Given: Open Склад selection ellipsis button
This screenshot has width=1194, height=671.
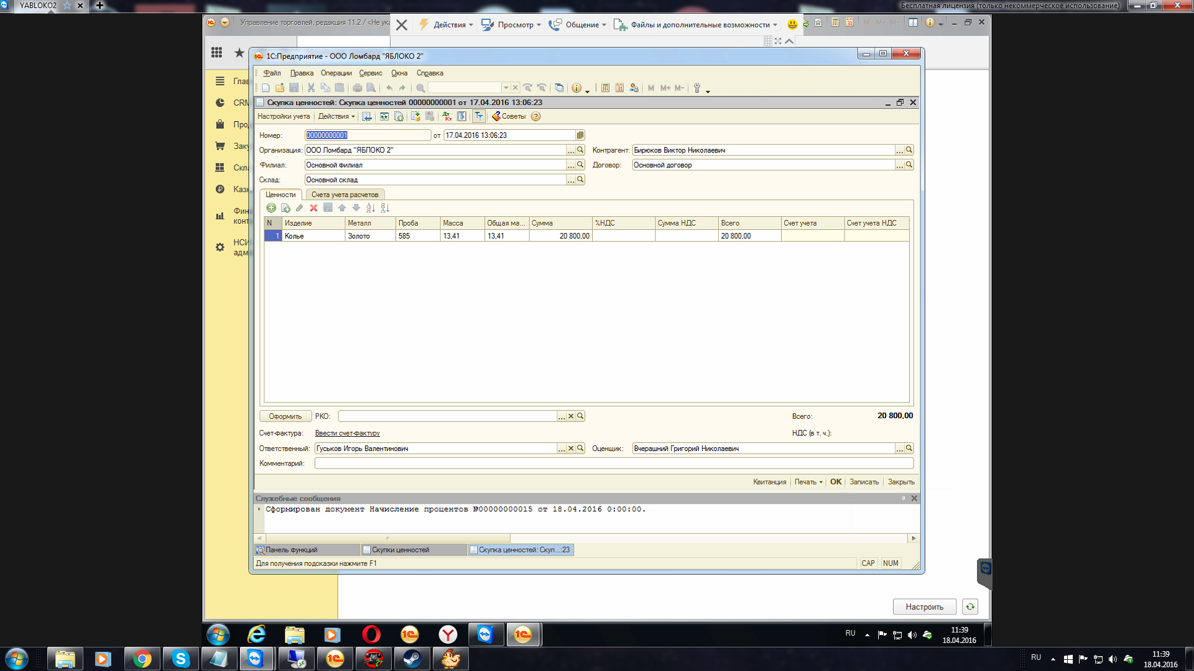Looking at the screenshot, I should 570,180.
